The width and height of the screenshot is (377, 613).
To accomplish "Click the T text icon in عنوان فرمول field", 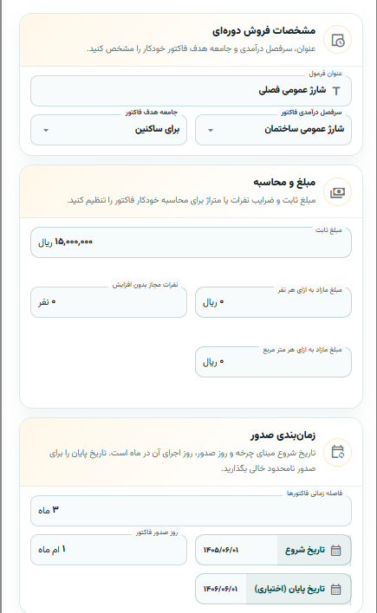I will coord(336,91).
